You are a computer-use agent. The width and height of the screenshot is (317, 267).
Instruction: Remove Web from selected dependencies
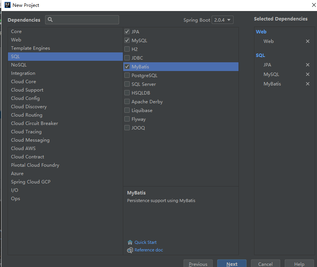(x=308, y=41)
